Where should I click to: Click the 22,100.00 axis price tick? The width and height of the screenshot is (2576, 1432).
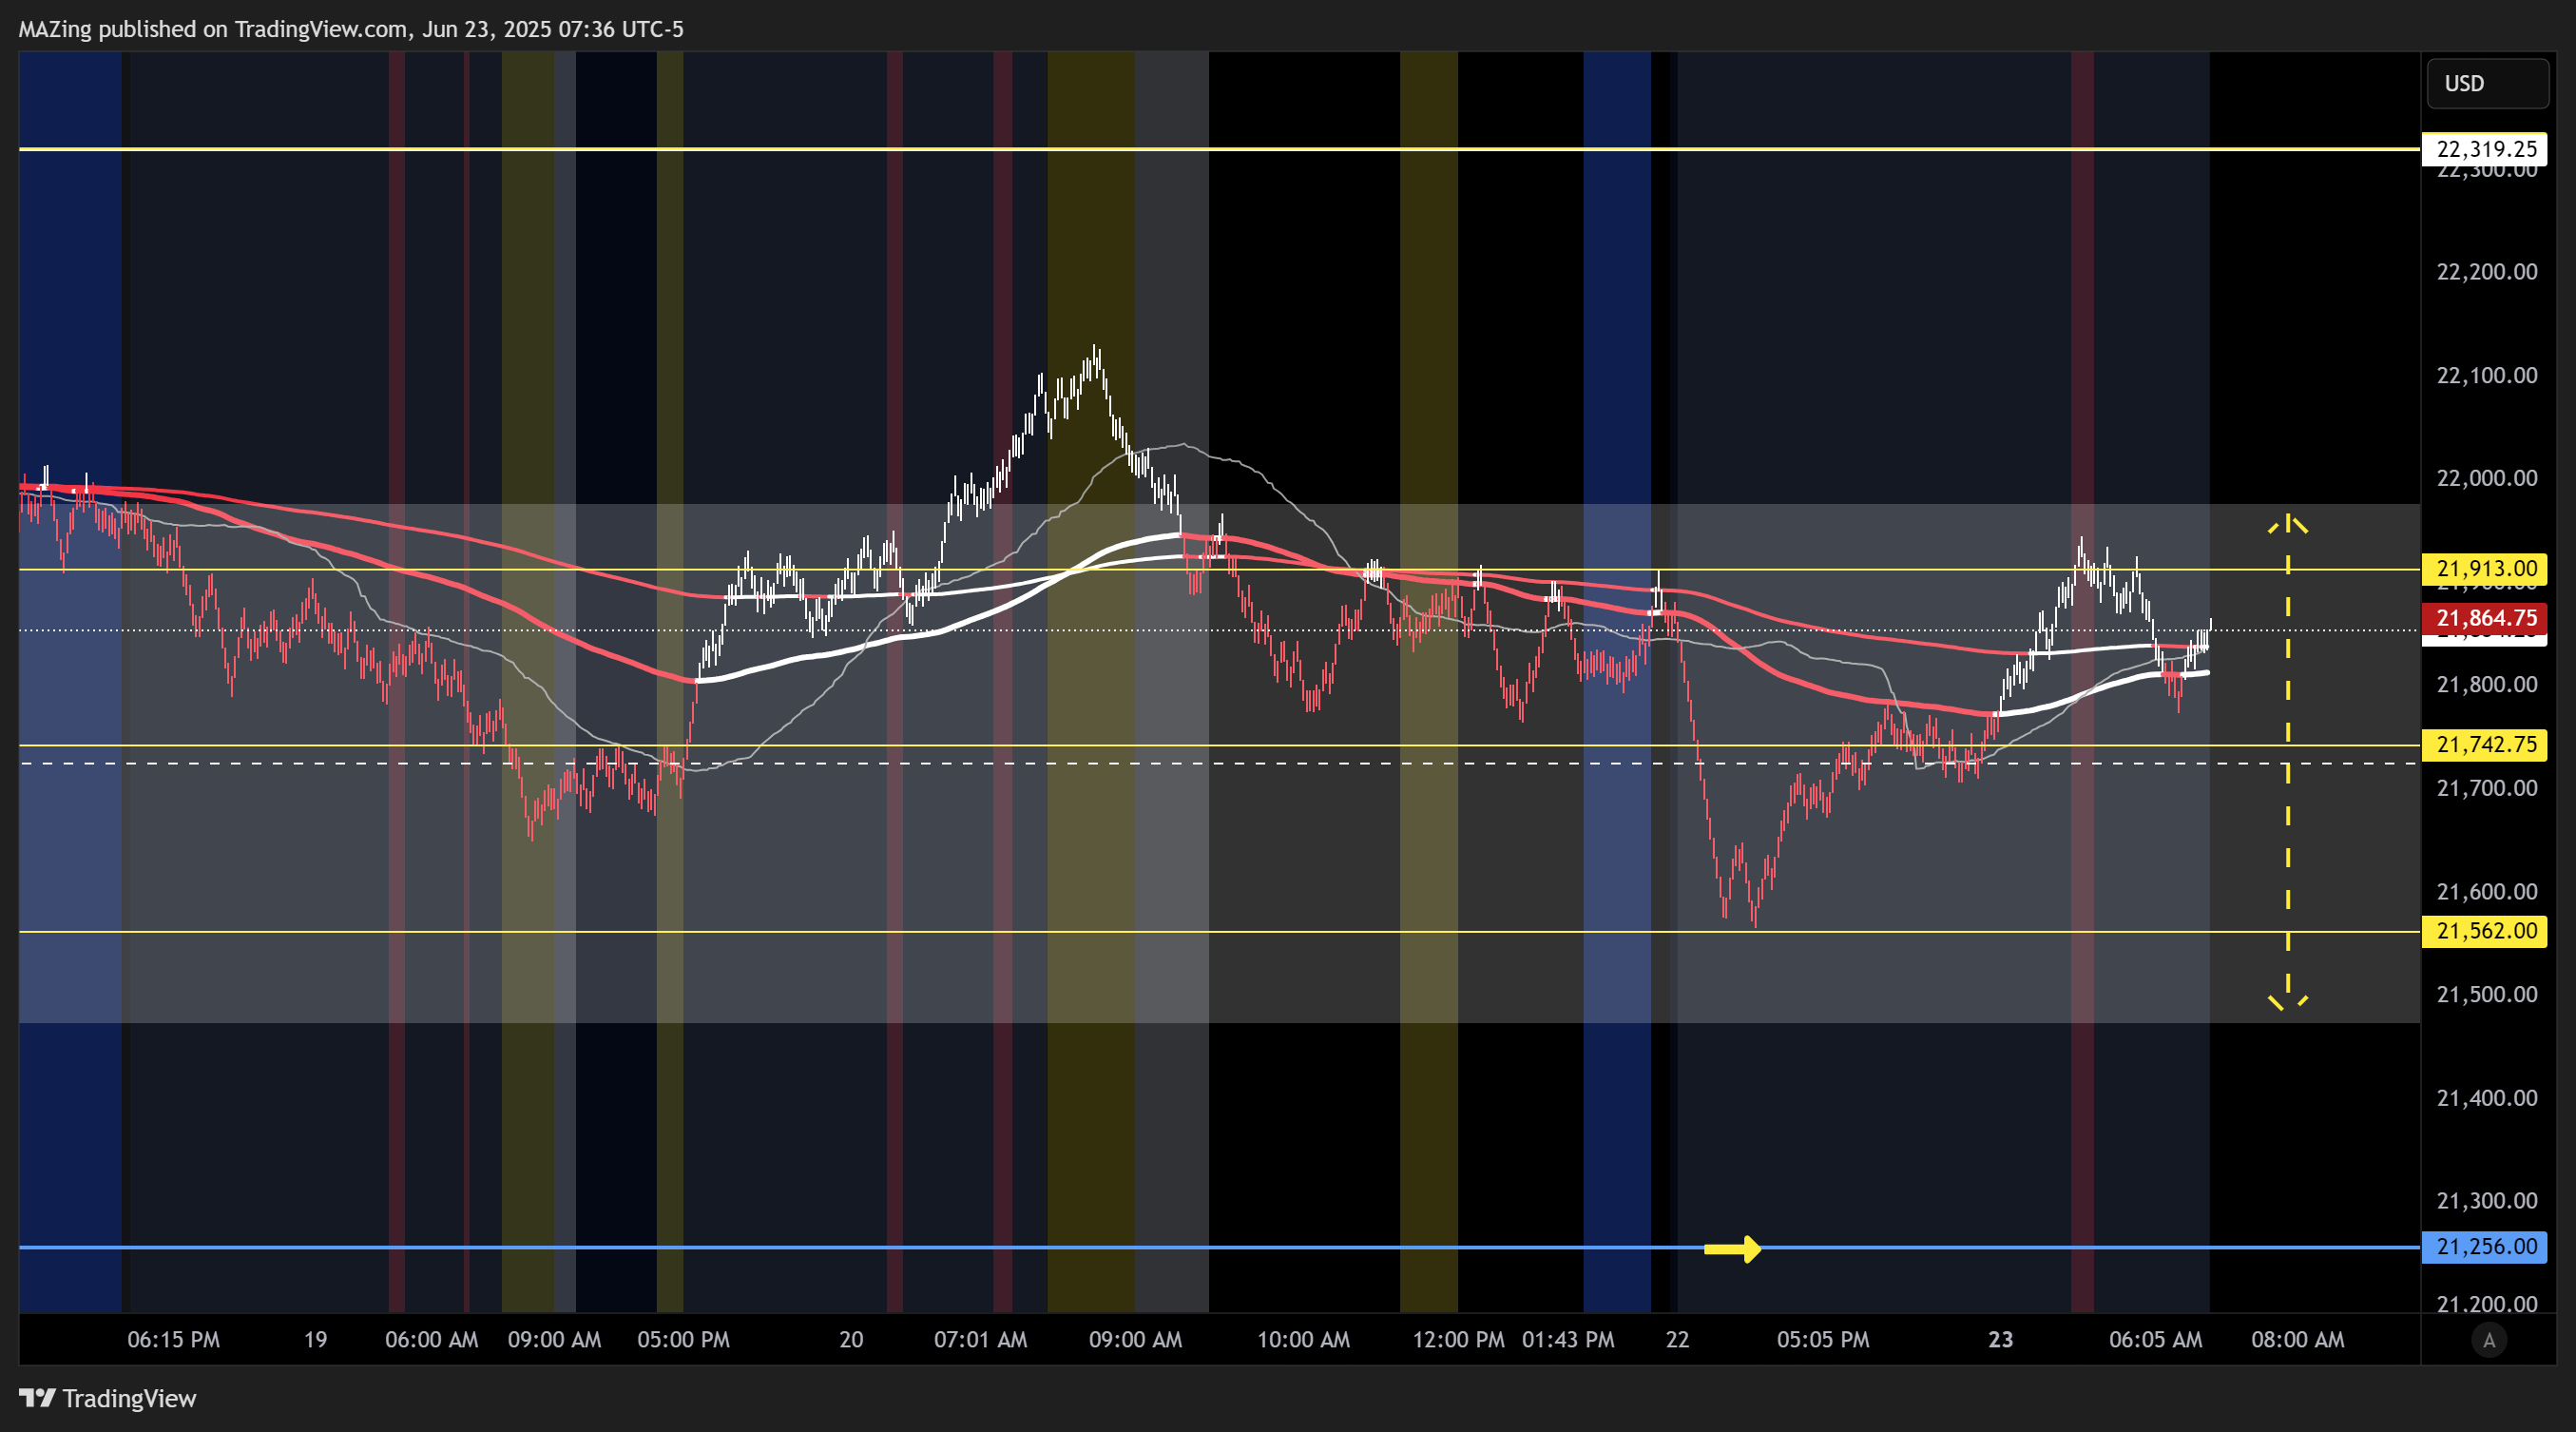[x=2487, y=375]
